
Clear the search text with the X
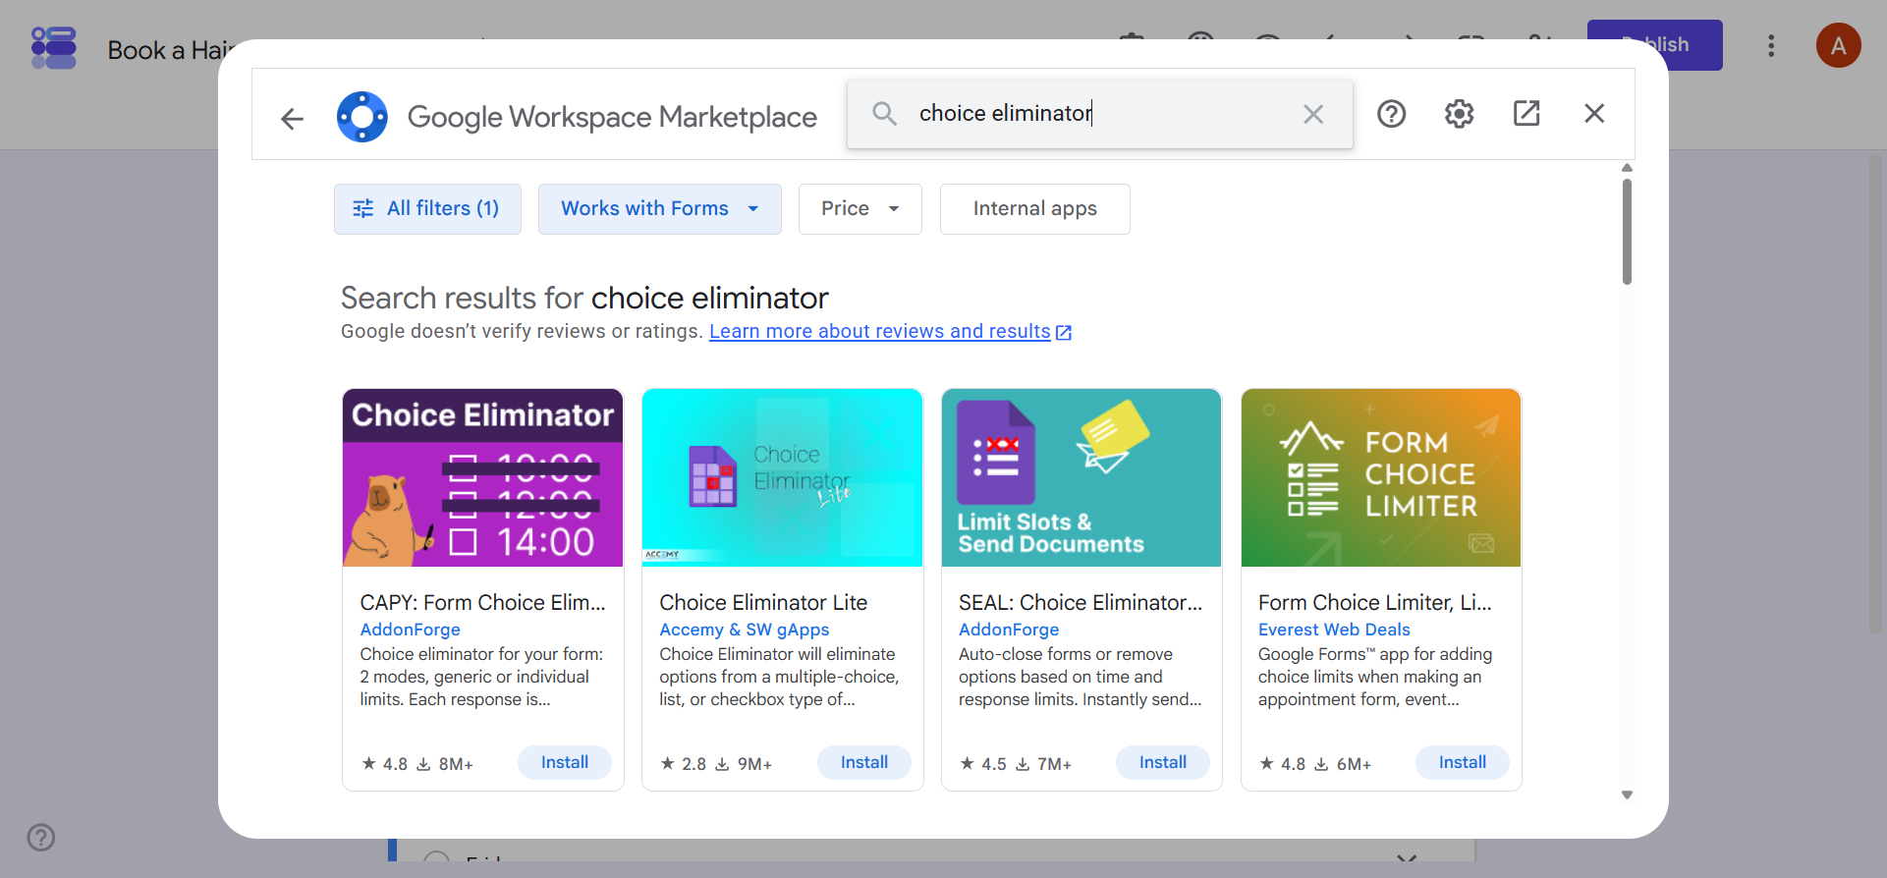click(x=1313, y=114)
